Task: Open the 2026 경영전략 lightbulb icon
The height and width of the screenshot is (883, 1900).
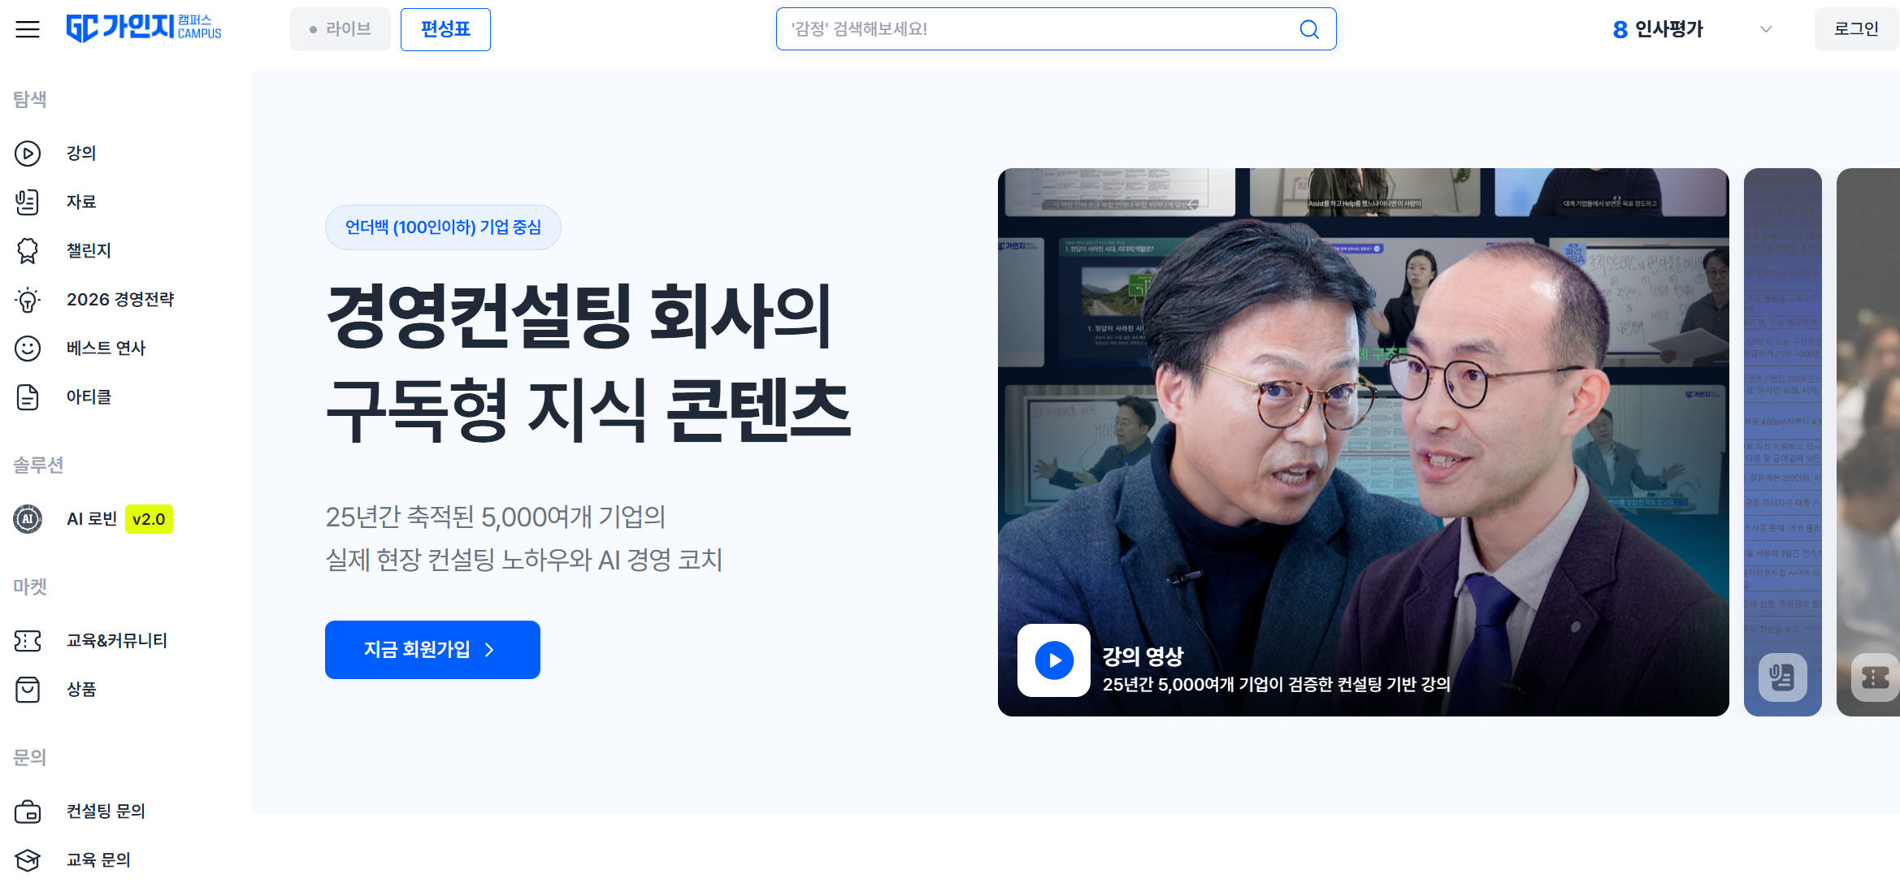Action: 28,300
